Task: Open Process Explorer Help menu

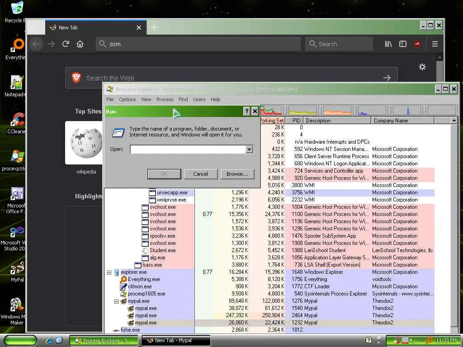Action: click(x=215, y=99)
